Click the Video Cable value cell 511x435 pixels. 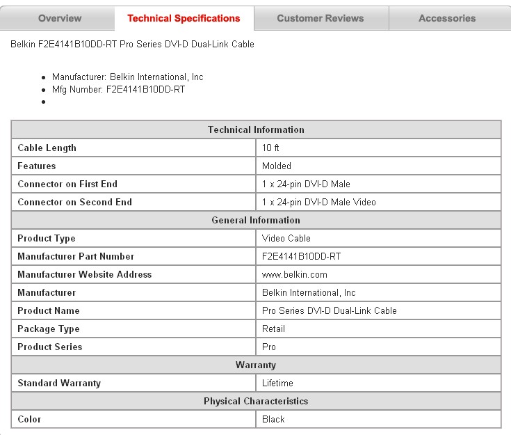point(378,238)
